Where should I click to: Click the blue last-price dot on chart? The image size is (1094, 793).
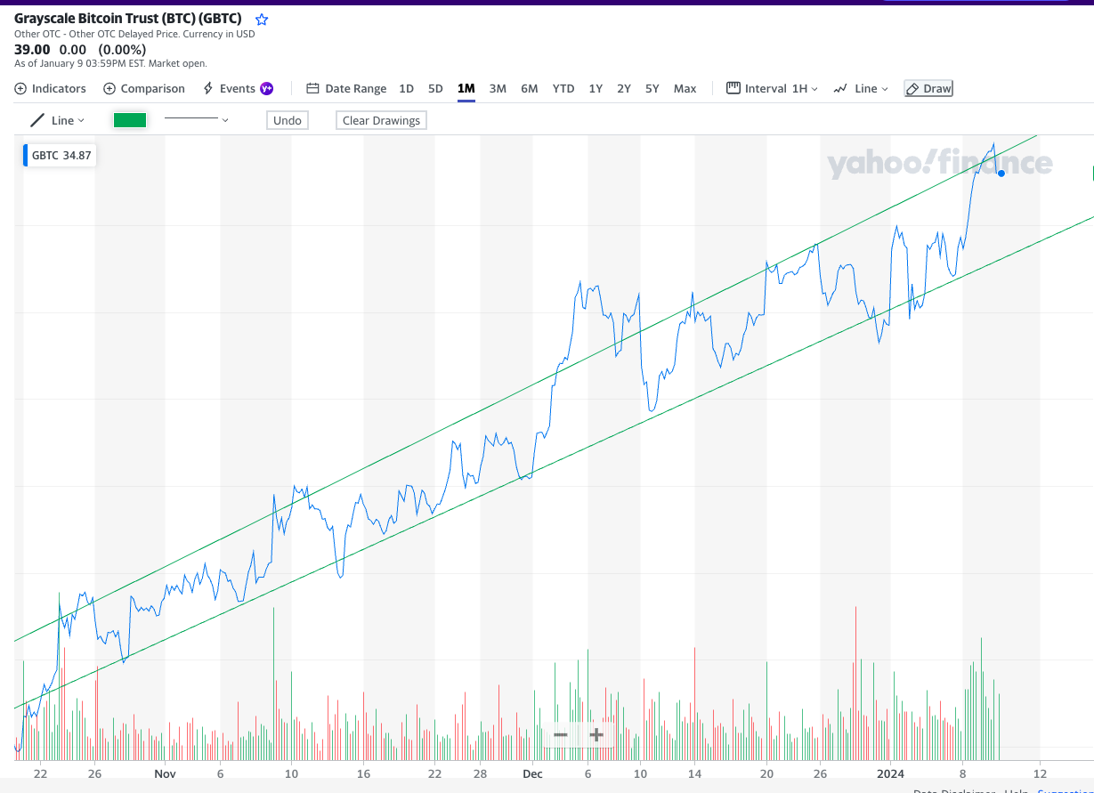(1001, 174)
